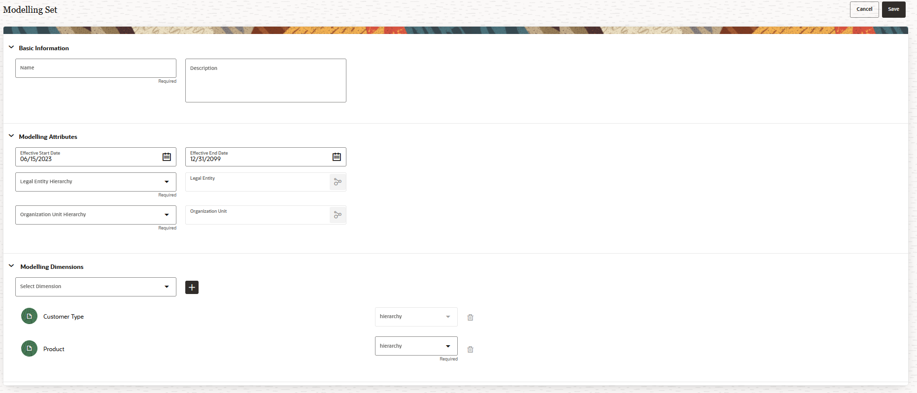Open the Effective End Date calendar picker
917x393 pixels.
click(337, 157)
